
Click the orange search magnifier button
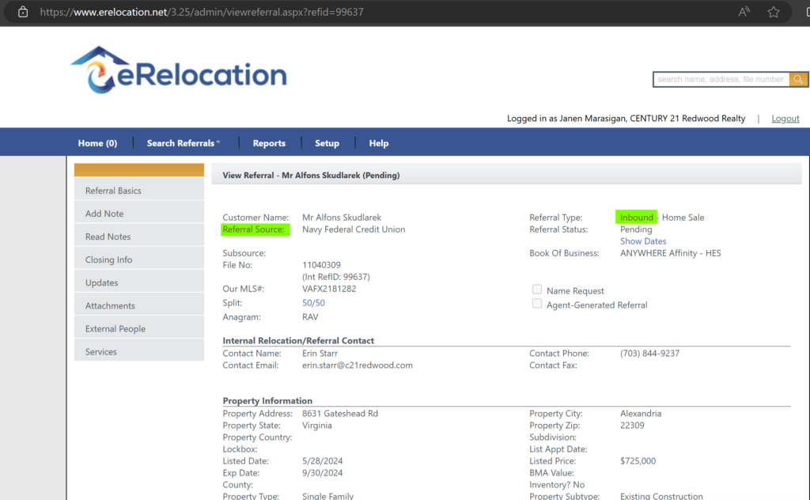(x=798, y=80)
